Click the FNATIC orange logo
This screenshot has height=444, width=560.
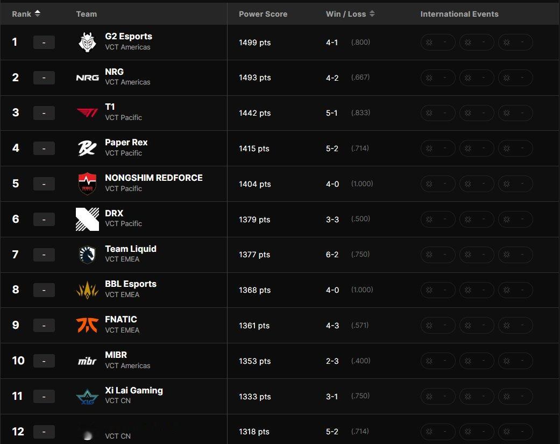[87, 325]
